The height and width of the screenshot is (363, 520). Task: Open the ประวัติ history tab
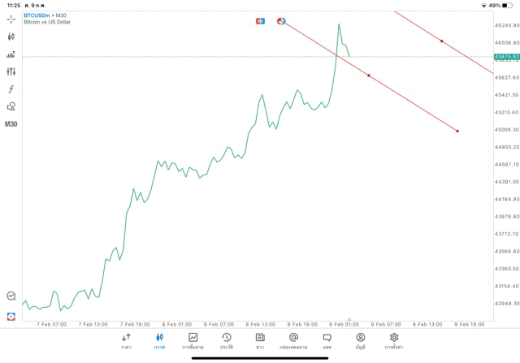(x=227, y=340)
